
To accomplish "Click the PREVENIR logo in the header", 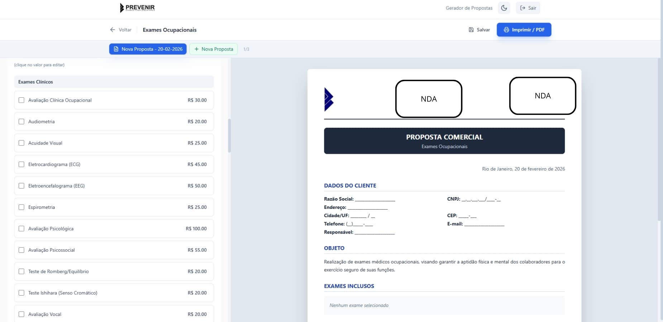I will pos(137,8).
